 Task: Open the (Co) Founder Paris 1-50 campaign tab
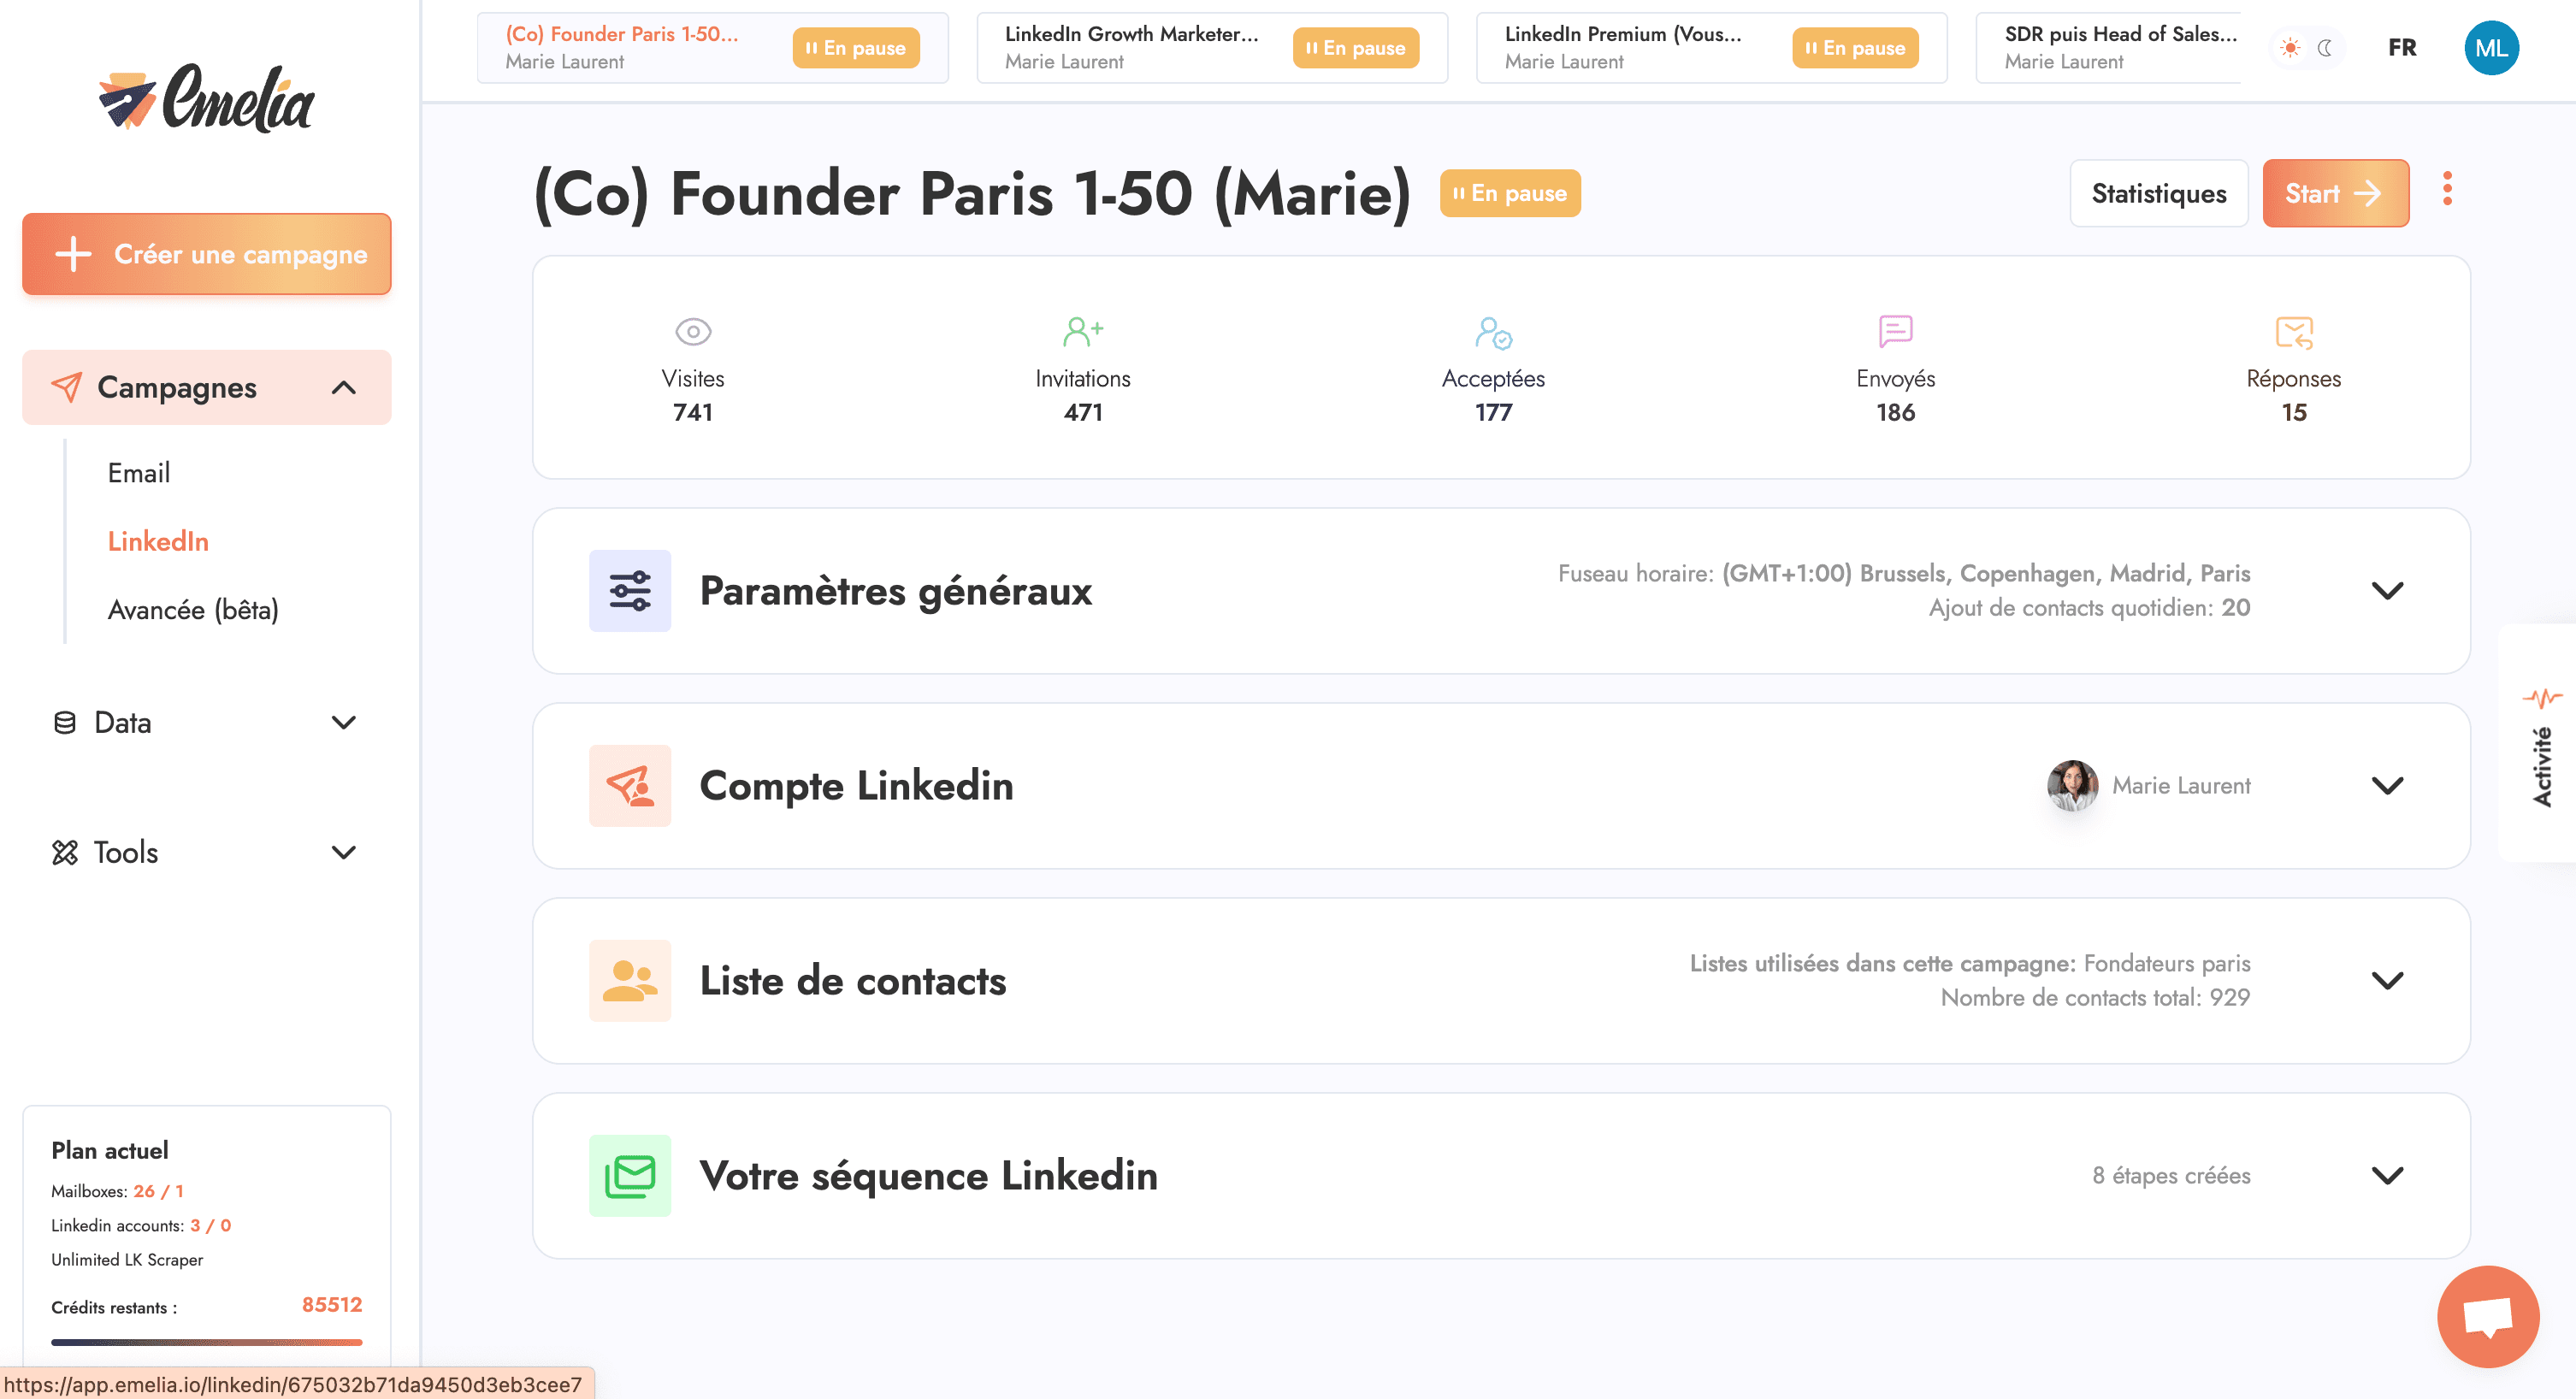coord(712,47)
